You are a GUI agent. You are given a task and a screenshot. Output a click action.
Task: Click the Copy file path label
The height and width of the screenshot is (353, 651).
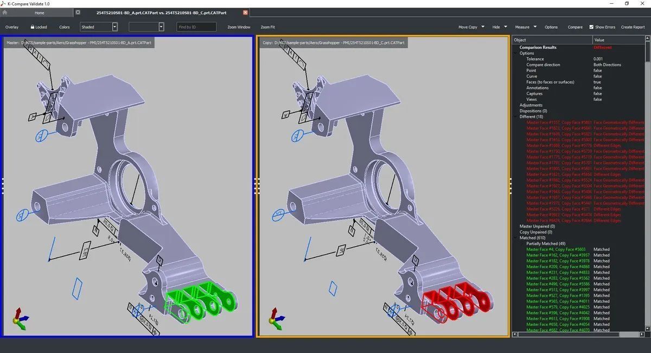tap(333, 42)
